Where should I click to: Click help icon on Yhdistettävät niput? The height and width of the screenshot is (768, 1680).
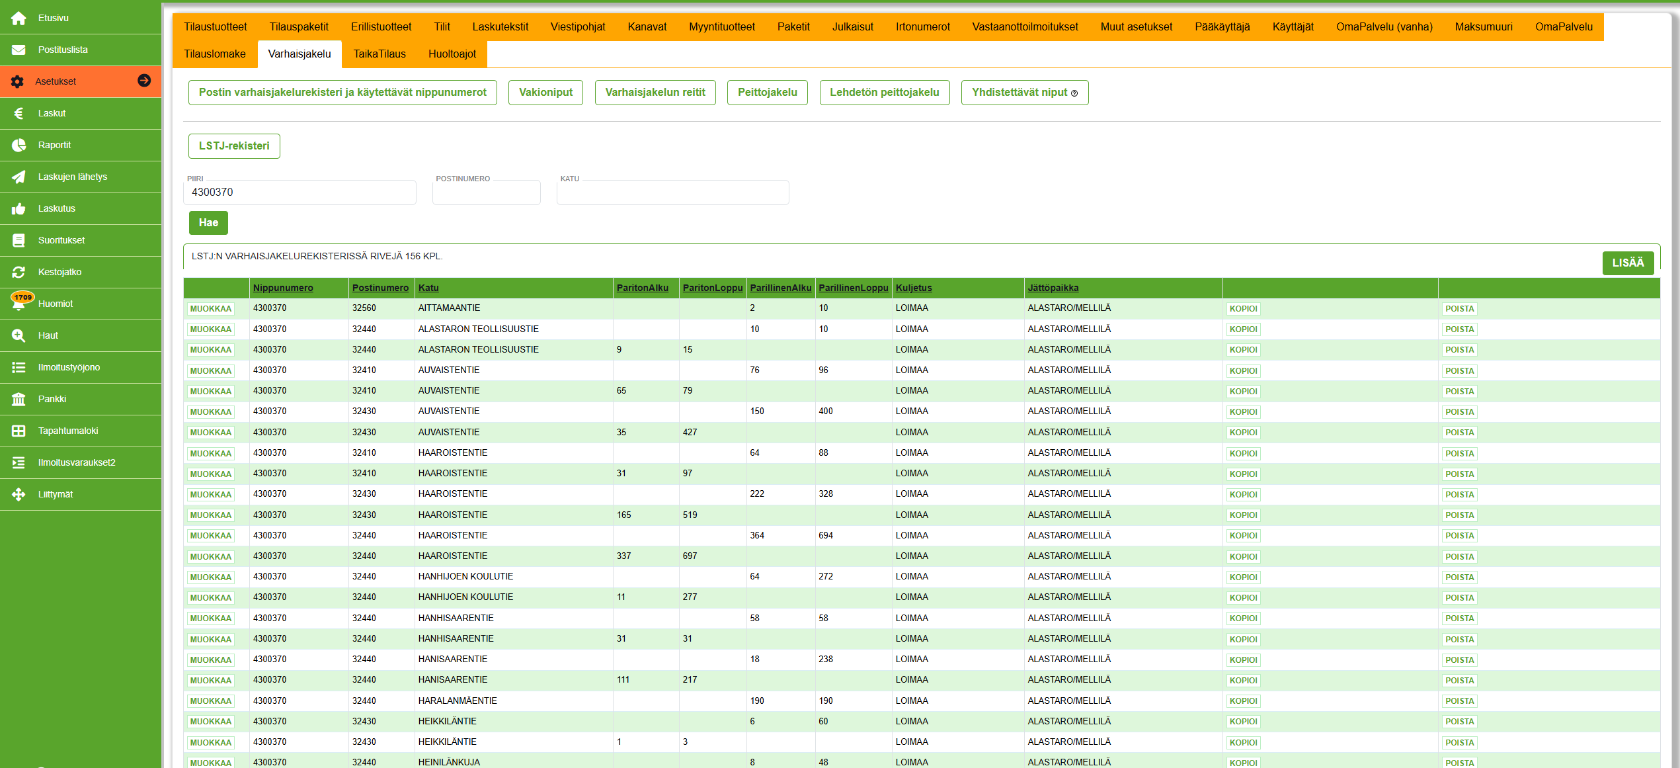coord(1074,93)
